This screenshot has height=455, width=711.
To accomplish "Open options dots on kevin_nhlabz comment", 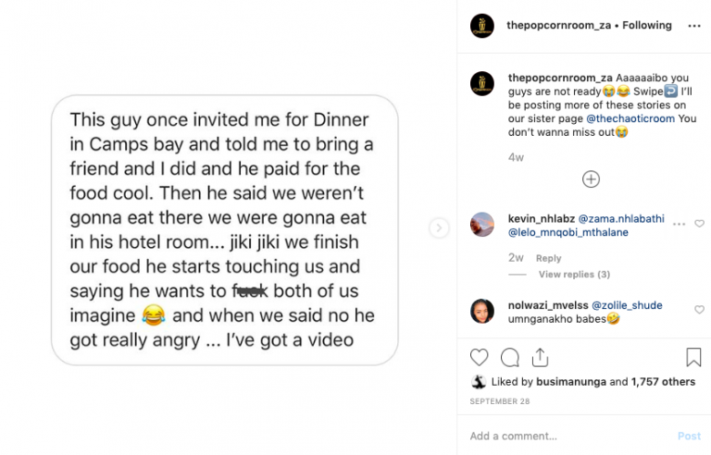I will pos(680,224).
